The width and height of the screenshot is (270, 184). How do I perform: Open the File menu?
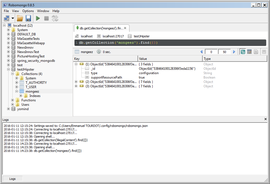6,11
